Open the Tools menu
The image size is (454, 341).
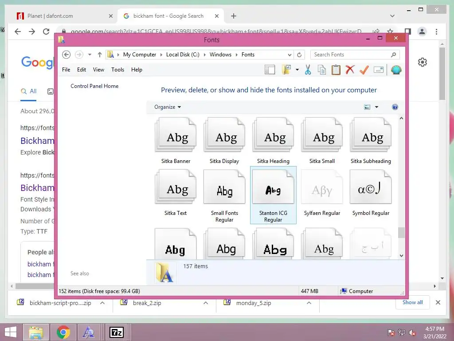pyautogui.click(x=117, y=70)
